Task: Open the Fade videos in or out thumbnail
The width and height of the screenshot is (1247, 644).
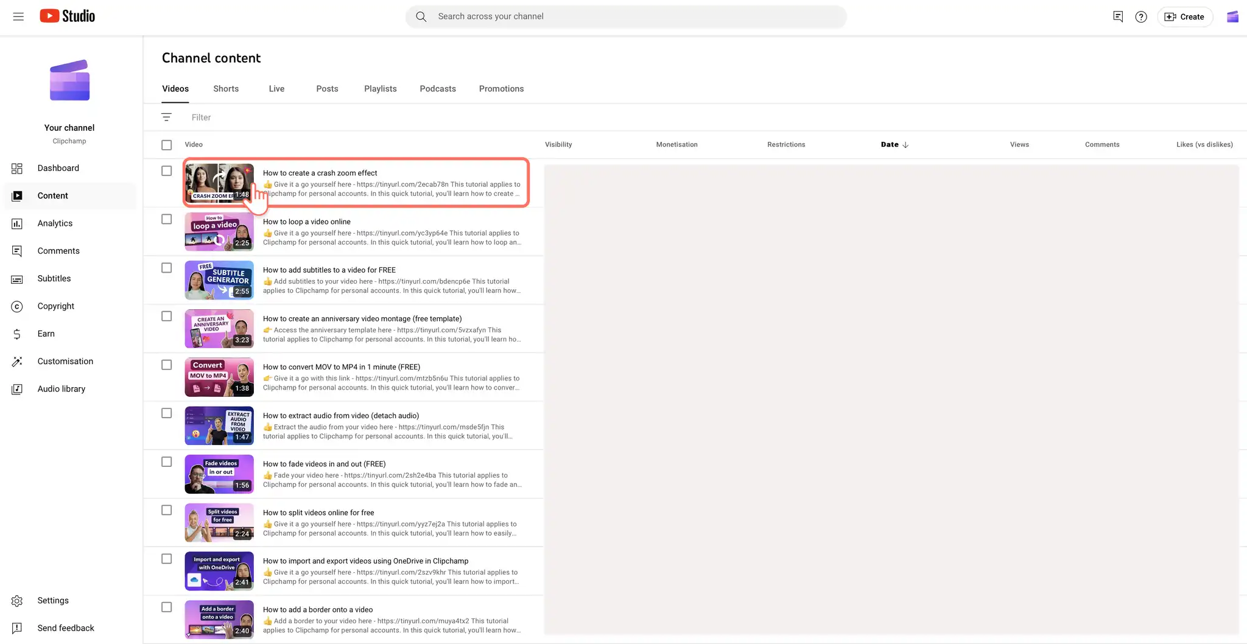Action: coord(219,474)
